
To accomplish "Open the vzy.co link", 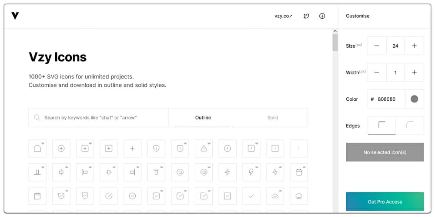I will [283, 16].
